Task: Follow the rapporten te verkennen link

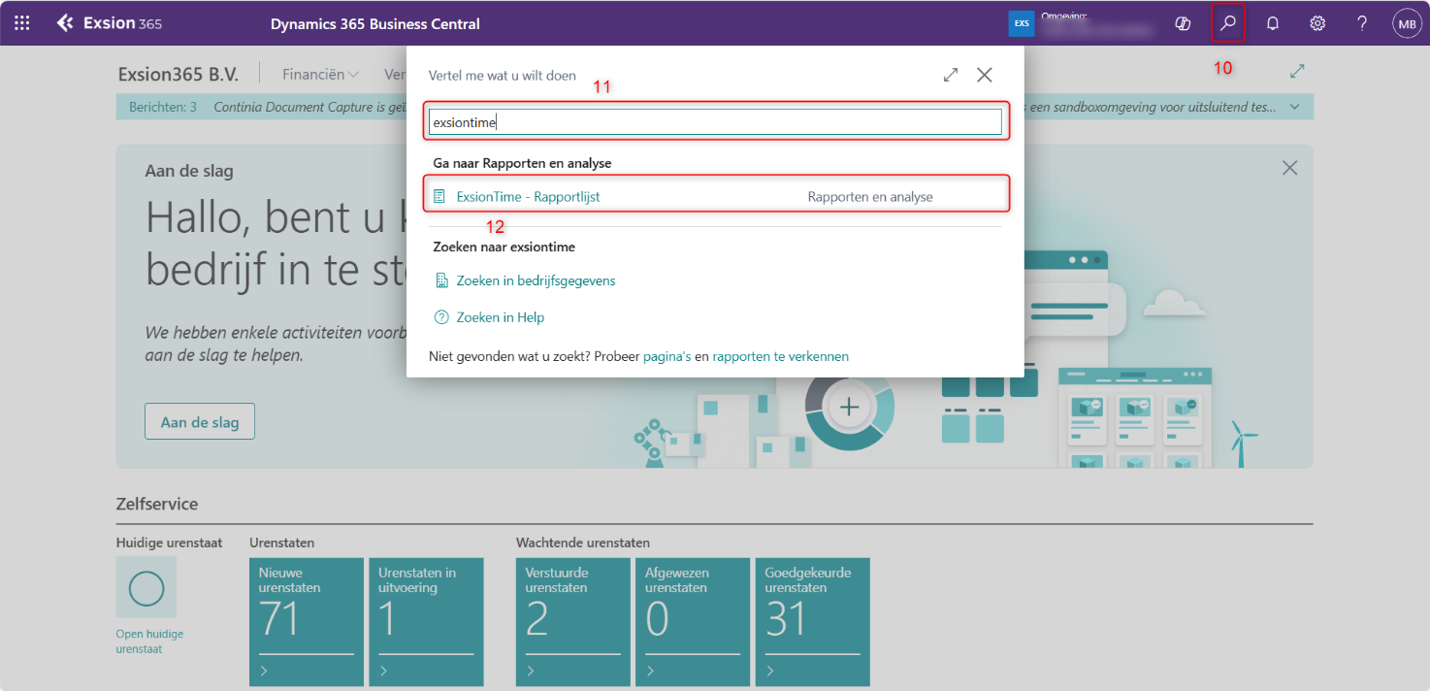Action: tap(781, 356)
